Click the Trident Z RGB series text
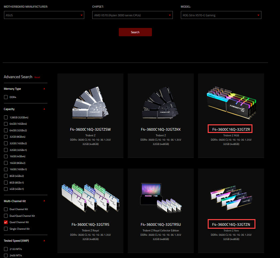This screenshot has height=258, width=280. (x=231, y=135)
